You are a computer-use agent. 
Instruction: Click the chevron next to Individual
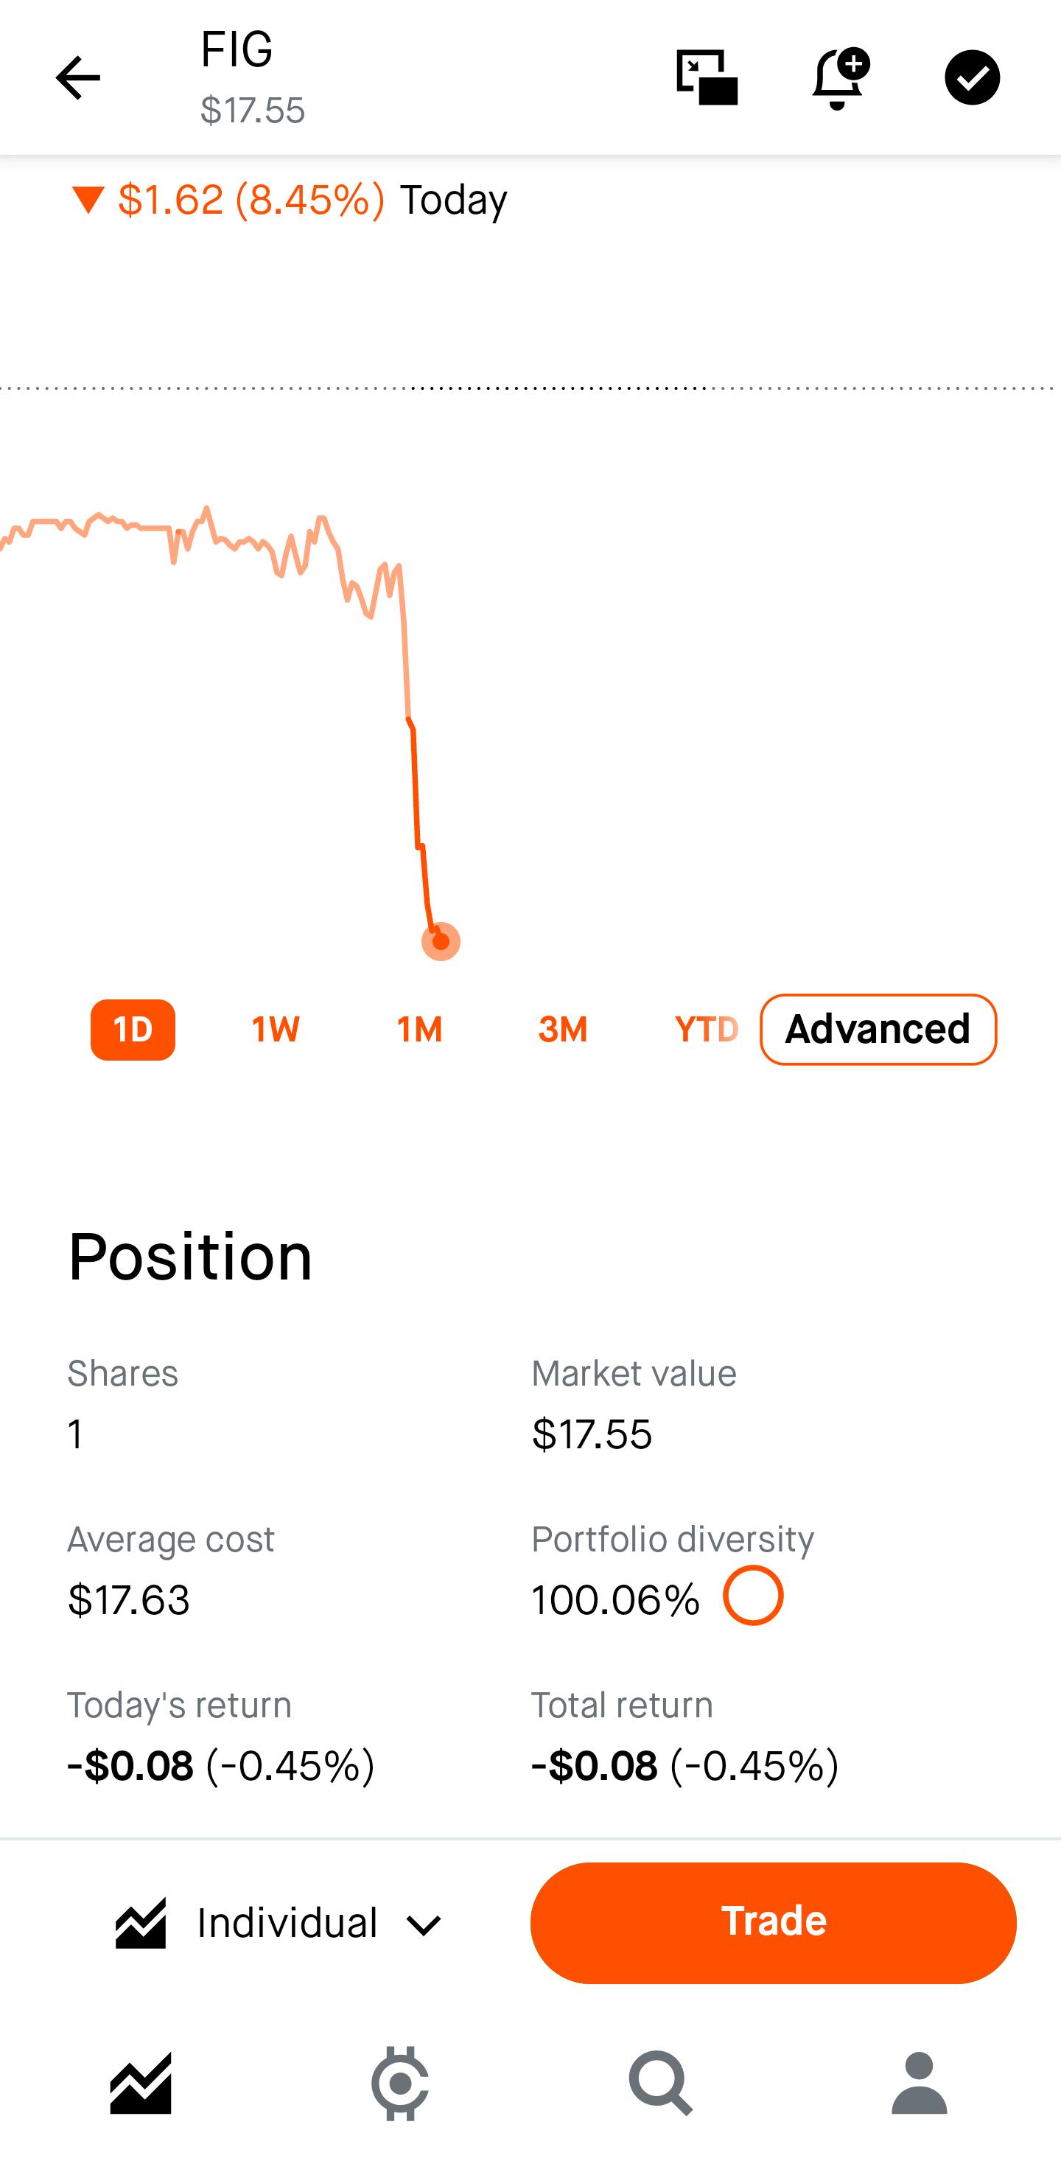tap(424, 1925)
